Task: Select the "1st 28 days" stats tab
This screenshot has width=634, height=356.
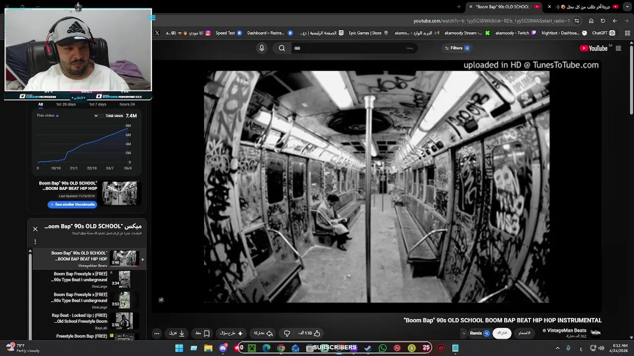Action: click(x=66, y=104)
